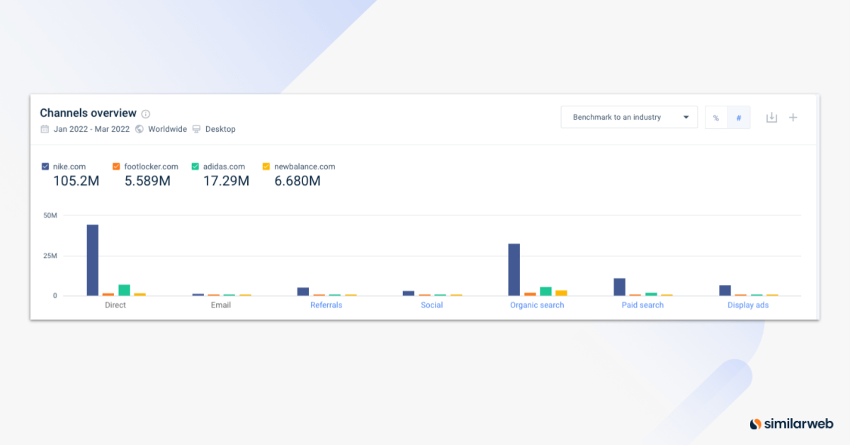Open the Social channel link
The height and width of the screenshot is (445, 850).
[431, 305]
